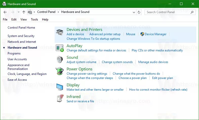The width and height of the screenshot is (199, 120).
Task: Click Hardware and Sound breadcrumb segment
Action: point(75,12)
